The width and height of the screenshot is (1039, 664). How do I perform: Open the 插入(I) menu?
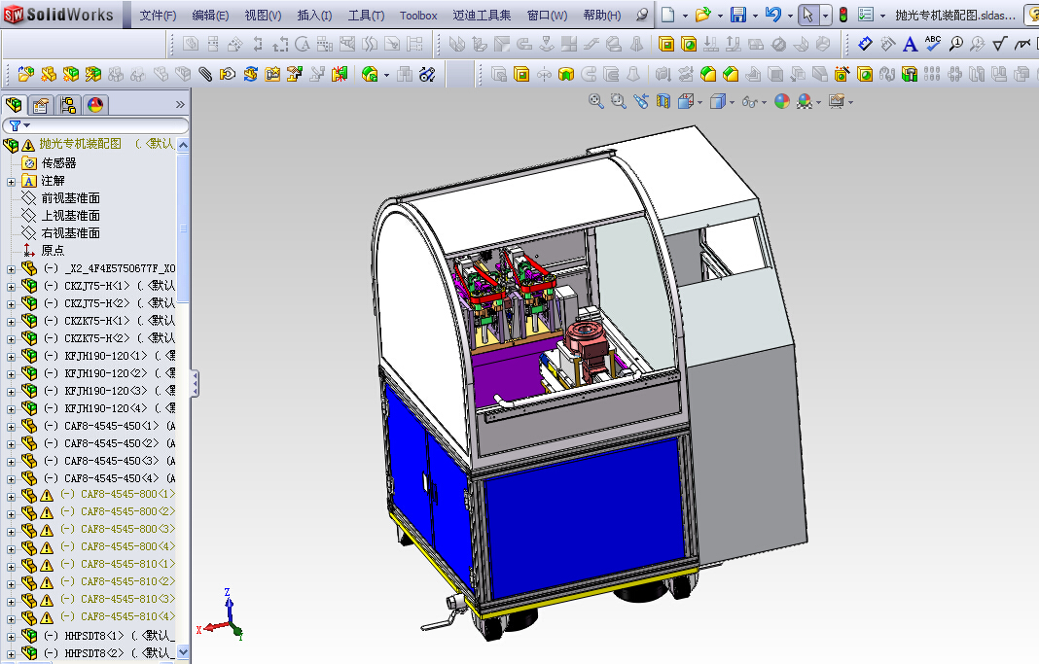pos(315,16)
